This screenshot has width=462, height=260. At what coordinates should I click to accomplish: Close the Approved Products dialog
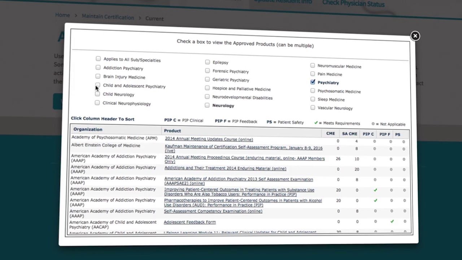(x=415, y=36)
